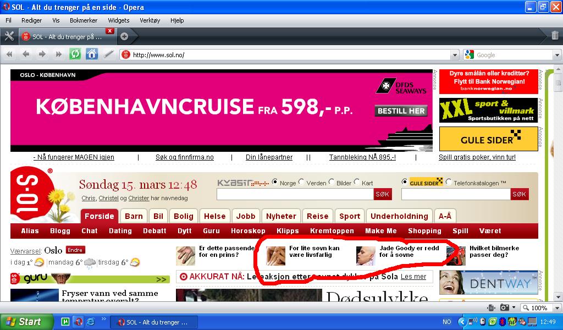Image resolution: width=563 pixels, height=330 pixels.
Task: Open the Sport tab
Action: coord(350,216)
